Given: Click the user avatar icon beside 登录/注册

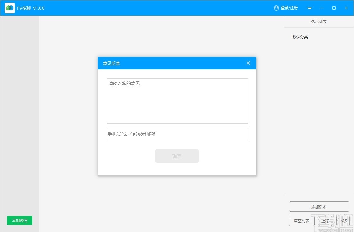Looking at the screenshot, I should click(276, 8).
